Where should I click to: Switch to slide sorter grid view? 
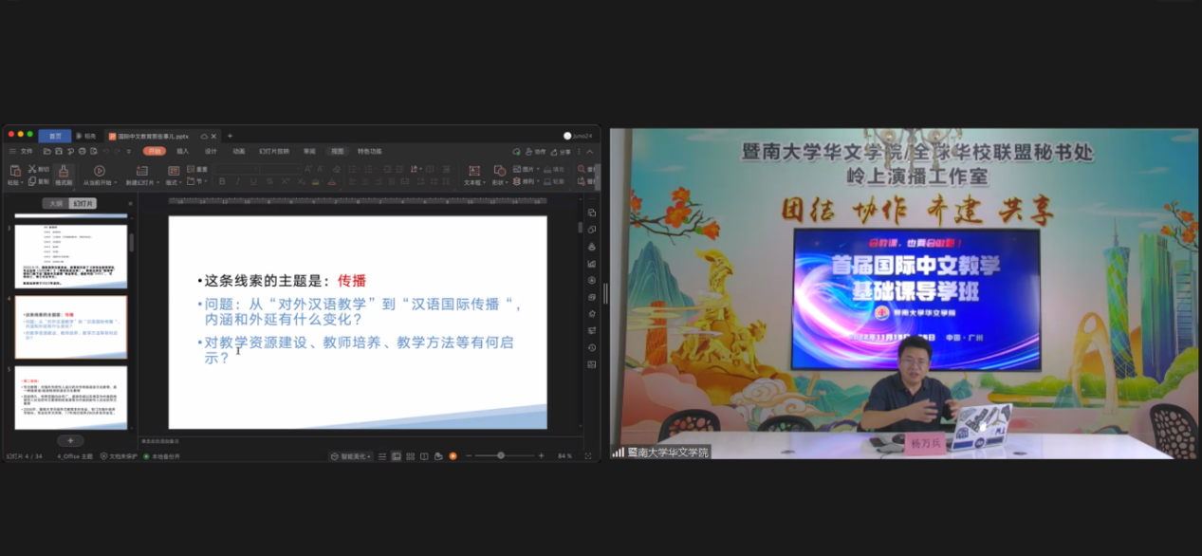[410, 456]
